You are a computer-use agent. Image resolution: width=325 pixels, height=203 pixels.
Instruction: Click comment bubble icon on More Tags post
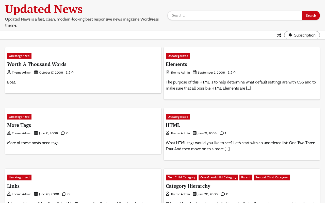pos(63,133)
